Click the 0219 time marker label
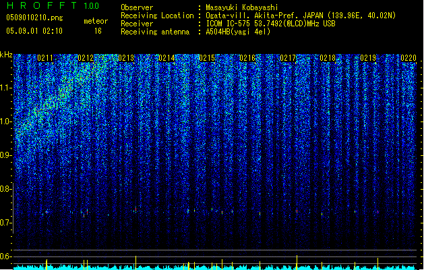The height and width of the screenshot is (270, 424). point(368,58)
